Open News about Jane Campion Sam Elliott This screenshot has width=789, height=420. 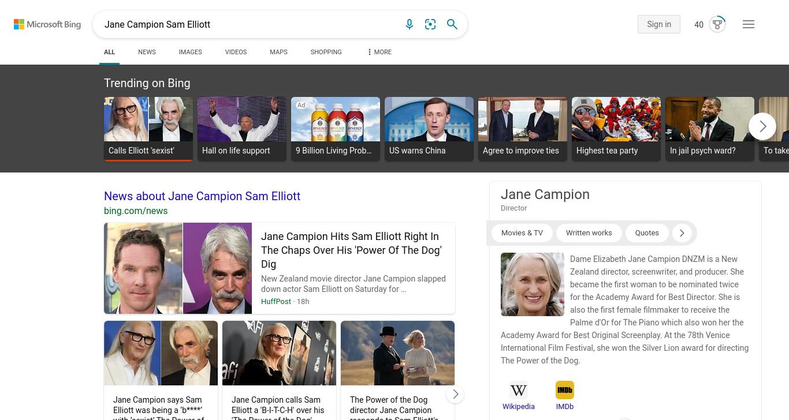(202, 196)
